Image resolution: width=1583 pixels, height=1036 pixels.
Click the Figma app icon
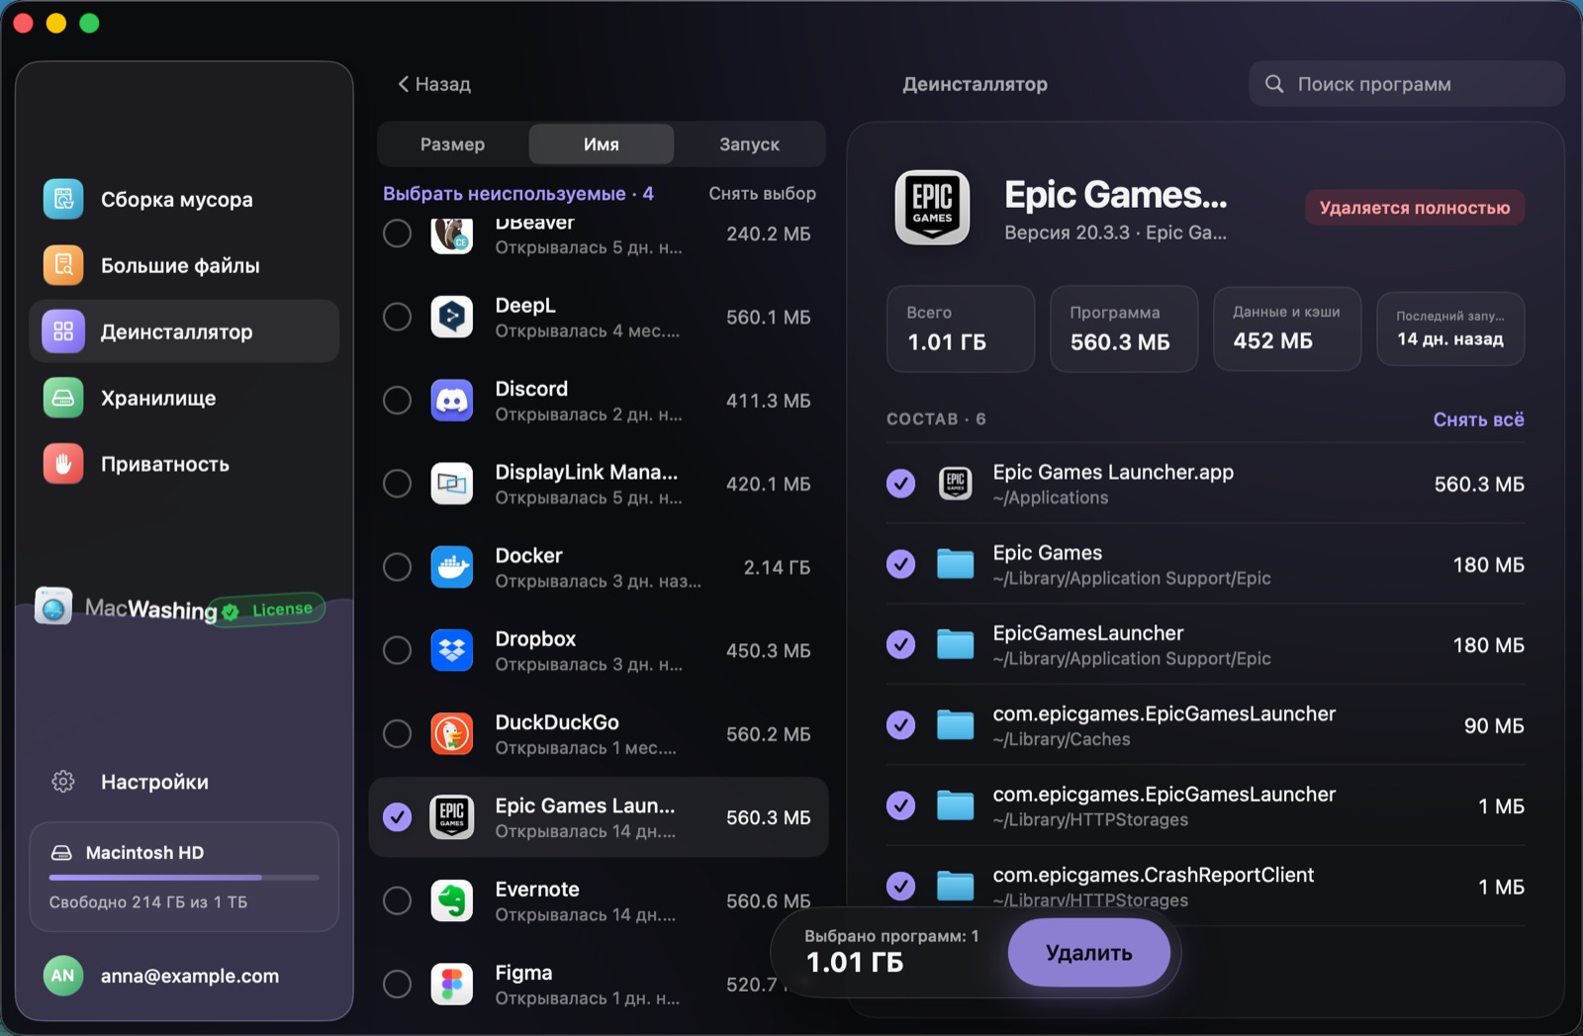(452, 985)
